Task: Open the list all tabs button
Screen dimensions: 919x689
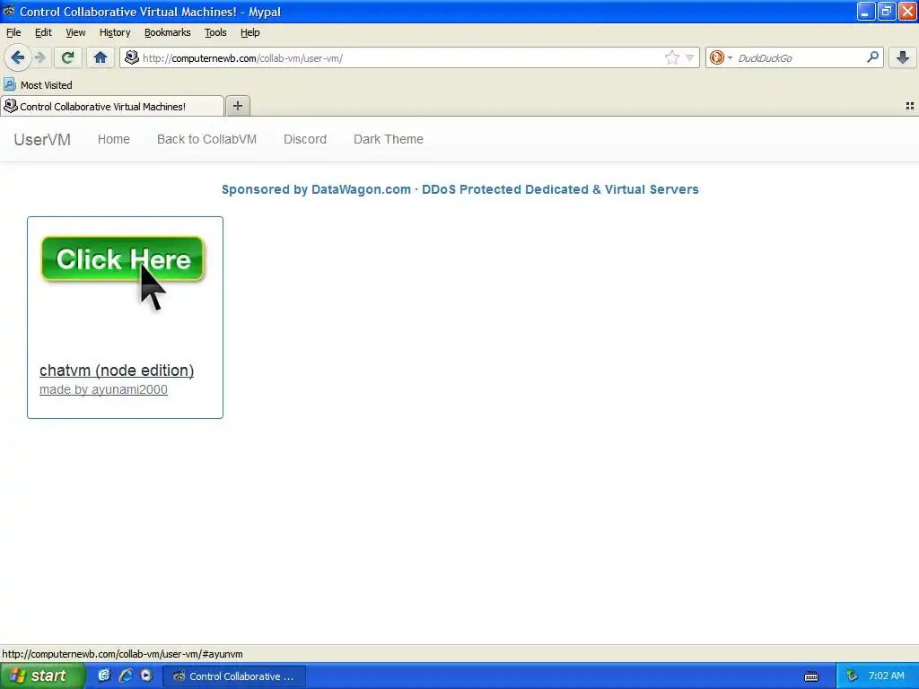Action: point(910,106)
